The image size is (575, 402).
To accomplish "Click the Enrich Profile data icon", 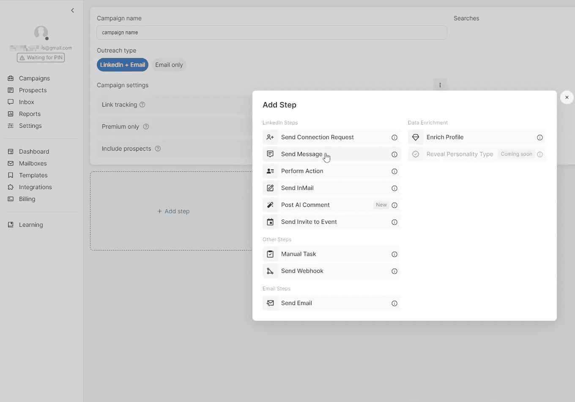I will pyautogui.click(x=416, y=137).
